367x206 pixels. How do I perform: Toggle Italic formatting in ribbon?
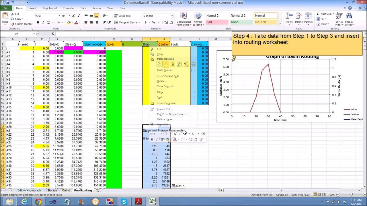tap(43, 22)
